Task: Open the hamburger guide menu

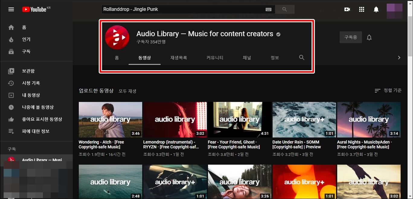Action: point(11,9)
